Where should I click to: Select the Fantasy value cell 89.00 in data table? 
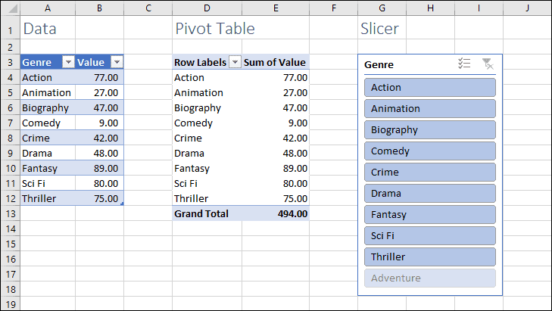click(100, 168)
